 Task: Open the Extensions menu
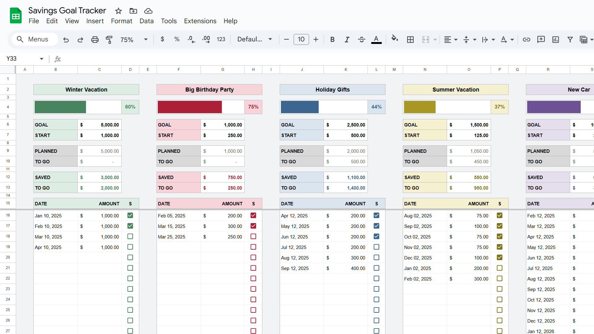tap(200, 21)
